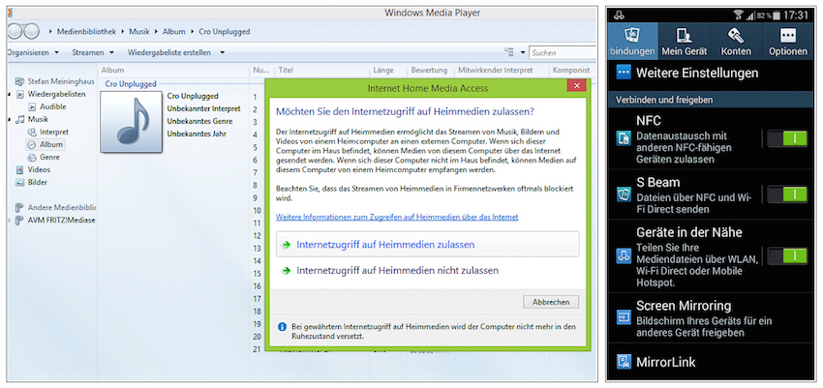The height and width of the screenshot is (388, 823).
Task: Toggle the Geräte in der Nähe switch
Action: point(787,256)
